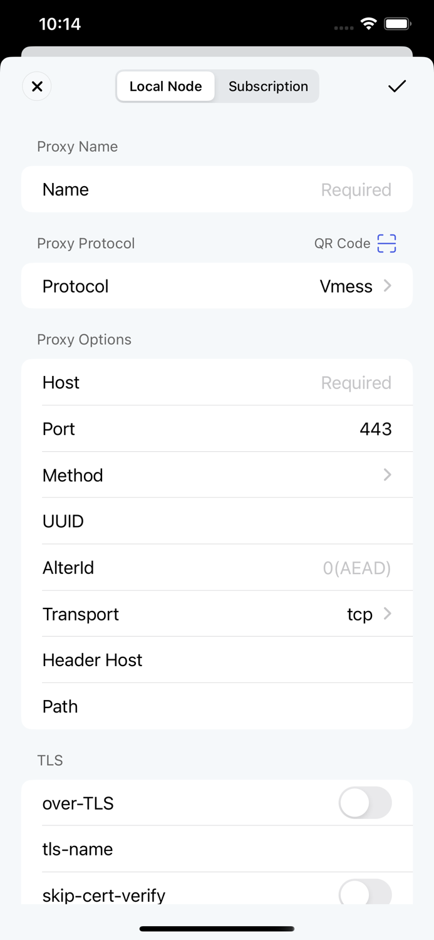Scan with the QR Code icon

click(386, 243)
